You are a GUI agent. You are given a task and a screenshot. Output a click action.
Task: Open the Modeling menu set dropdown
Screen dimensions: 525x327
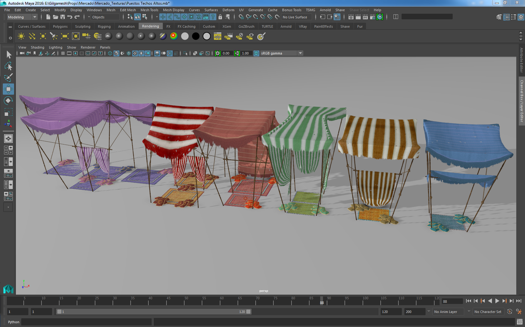pos(34,17)
